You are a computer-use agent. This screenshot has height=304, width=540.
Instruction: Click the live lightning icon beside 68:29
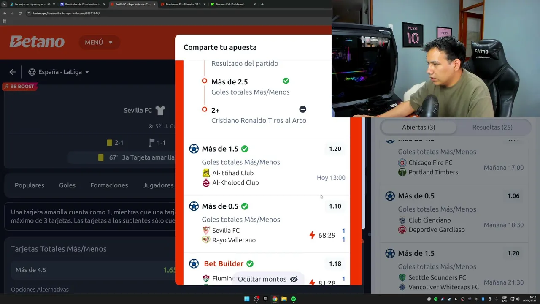(312, 235)
